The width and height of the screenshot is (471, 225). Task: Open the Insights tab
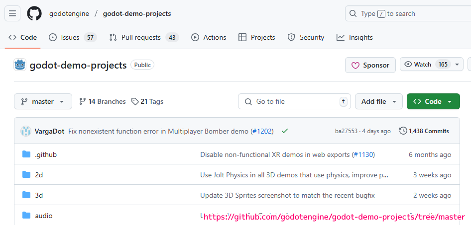(355, 37)
